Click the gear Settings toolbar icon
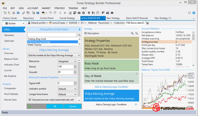This screenshot has width=198, height=116. (83, 13)
